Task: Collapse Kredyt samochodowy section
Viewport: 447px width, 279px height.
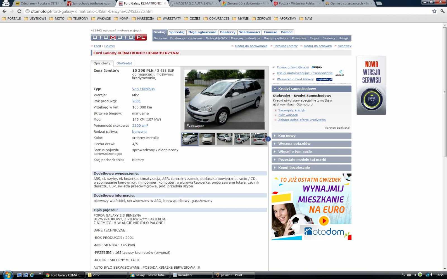Action: coord(311,88)
